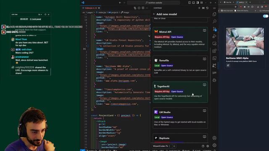Image resolution: width=269 pixels, height=151 pixels.
Task: Open TogetherAI documentation book icon
Action: pos(204,85)
